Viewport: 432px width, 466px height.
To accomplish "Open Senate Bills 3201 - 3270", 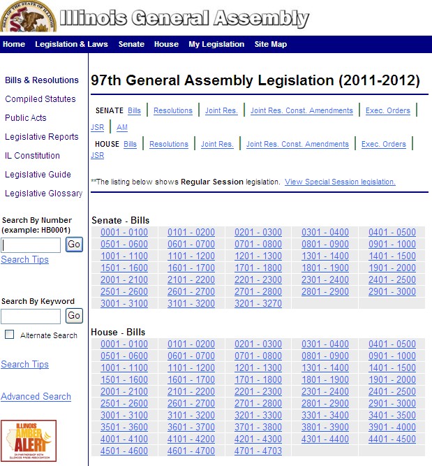I will click(x=258, y=304).
